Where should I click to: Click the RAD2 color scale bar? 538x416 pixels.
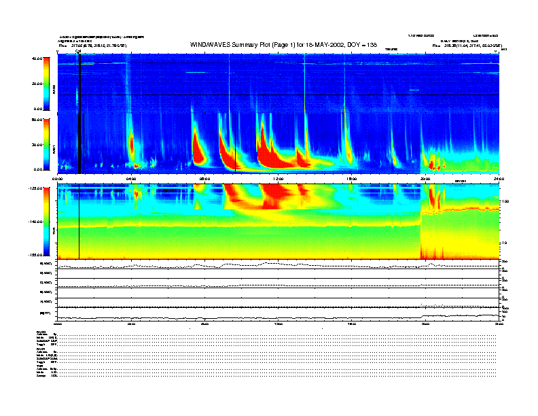click(46, 84)
